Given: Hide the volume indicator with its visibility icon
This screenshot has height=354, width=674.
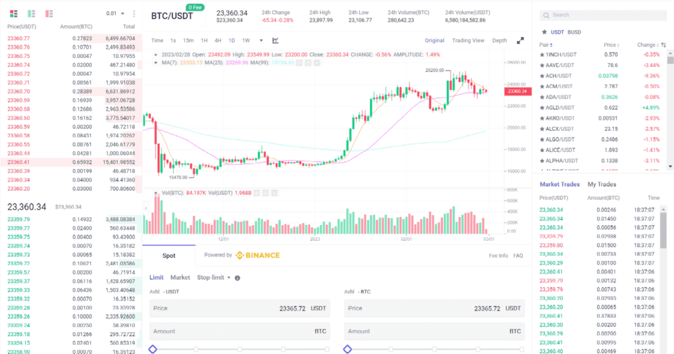Looking at the screenshot, I should [257, 193].
